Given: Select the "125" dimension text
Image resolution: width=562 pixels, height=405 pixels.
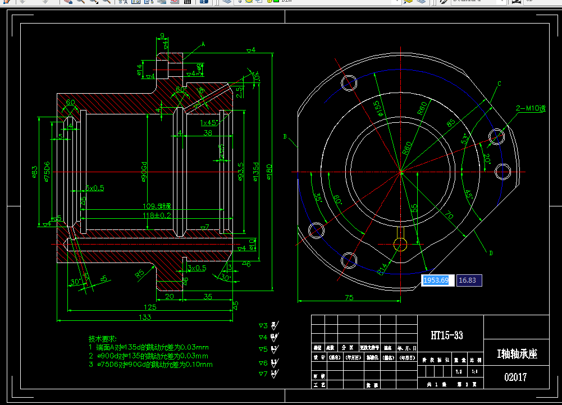Looking at the screenshot, I should (150, 307).
